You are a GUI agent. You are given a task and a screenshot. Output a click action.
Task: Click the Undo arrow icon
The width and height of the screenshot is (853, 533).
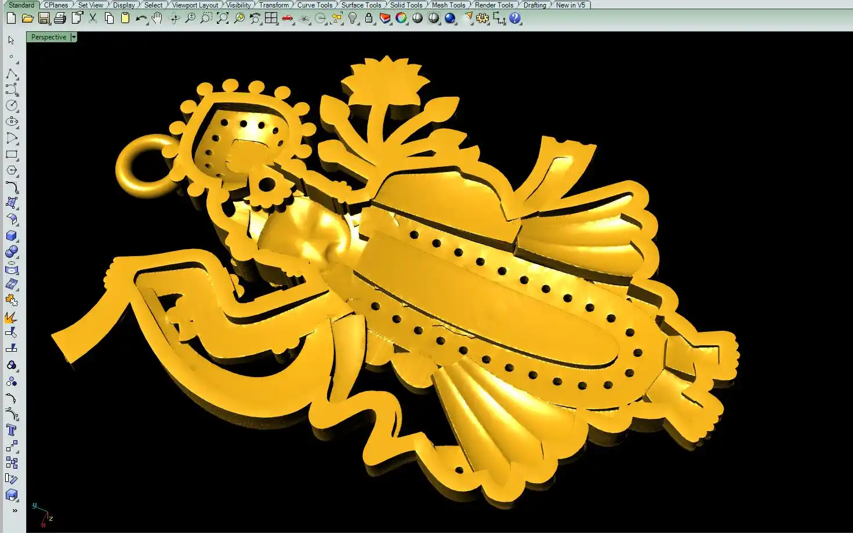(141, 19)
